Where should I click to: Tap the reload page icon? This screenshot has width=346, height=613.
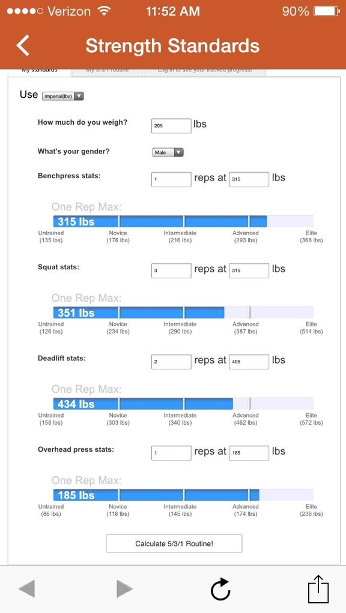[220, 589]
